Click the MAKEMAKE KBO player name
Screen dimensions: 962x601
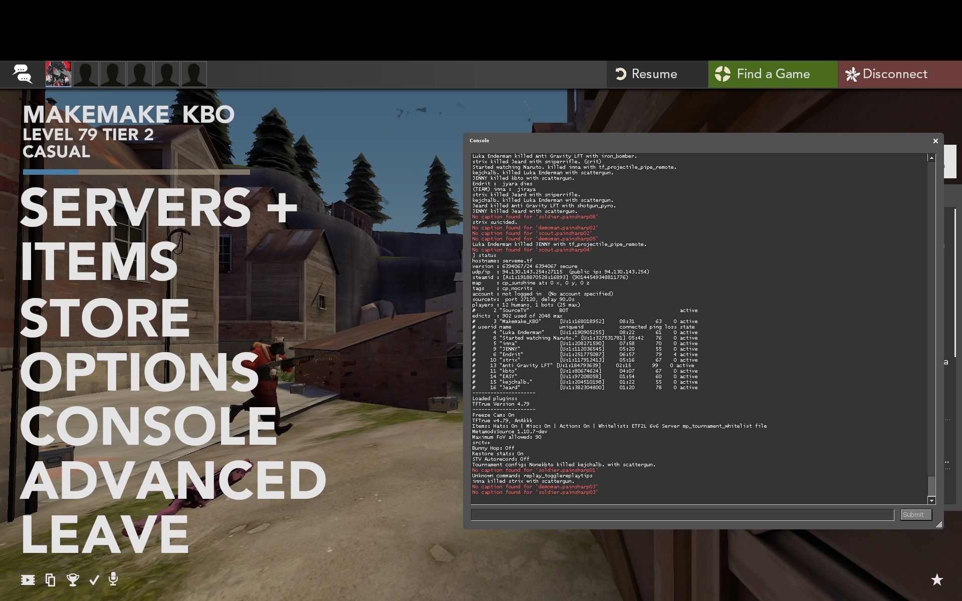129,115
